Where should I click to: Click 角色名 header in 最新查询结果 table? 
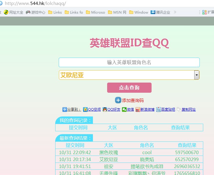[147, 145]
